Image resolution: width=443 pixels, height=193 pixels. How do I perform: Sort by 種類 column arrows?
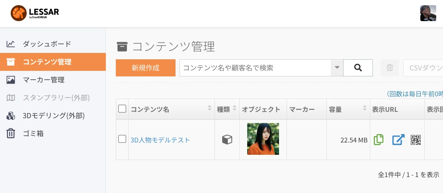(234, 108)
